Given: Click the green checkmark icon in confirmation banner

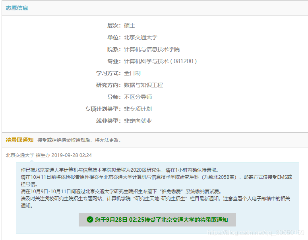Looking at the screenshot, I should click(x=90, y=220).
